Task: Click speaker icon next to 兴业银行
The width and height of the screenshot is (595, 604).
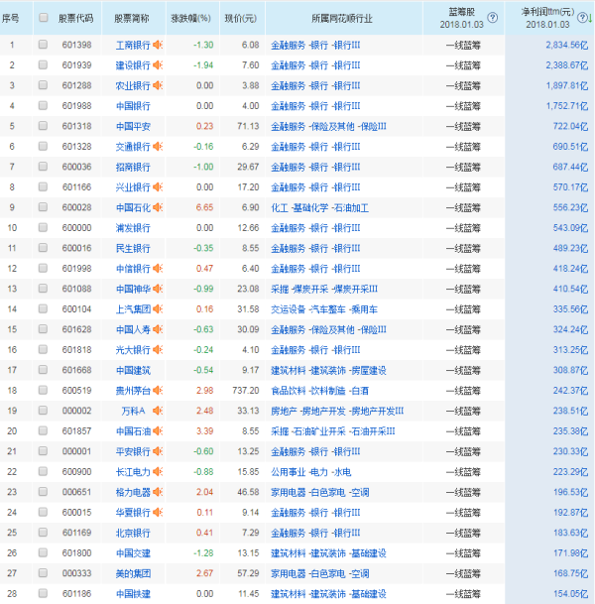Action: (158, 187)
